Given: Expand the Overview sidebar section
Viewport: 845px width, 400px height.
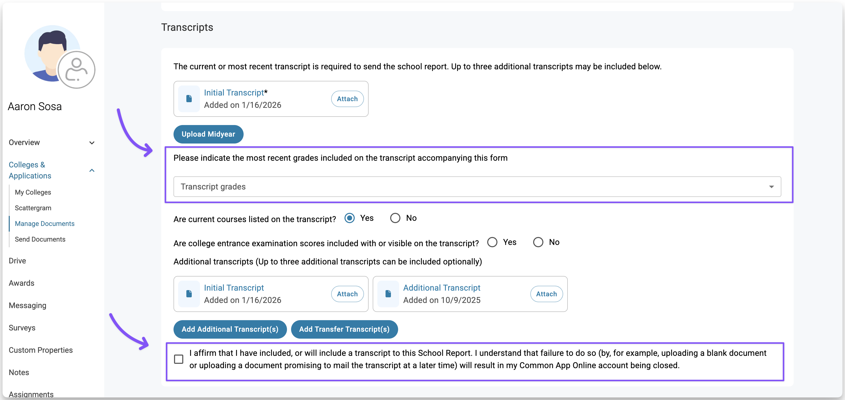Looking at the screenshot, I should [92, 143].
